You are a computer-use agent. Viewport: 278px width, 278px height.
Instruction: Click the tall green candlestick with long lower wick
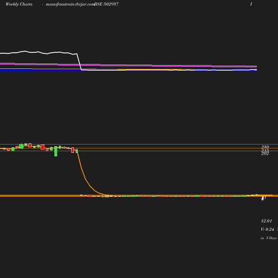point(56,151)
